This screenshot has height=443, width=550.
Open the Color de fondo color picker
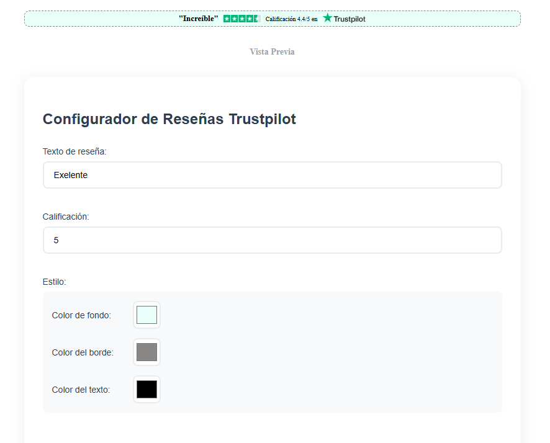(x=147, y=315)
